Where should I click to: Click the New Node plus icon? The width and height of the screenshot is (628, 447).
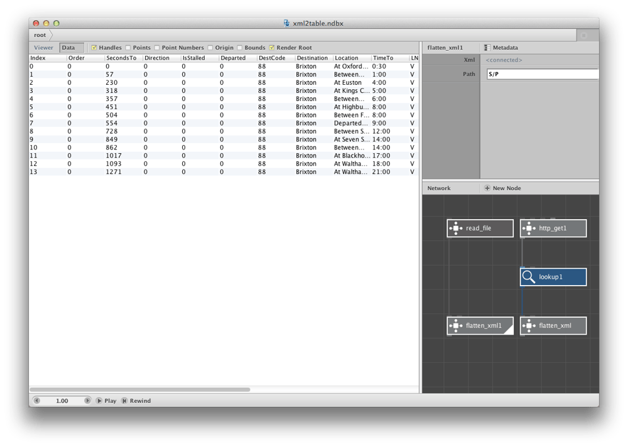[x=487, y=188]
